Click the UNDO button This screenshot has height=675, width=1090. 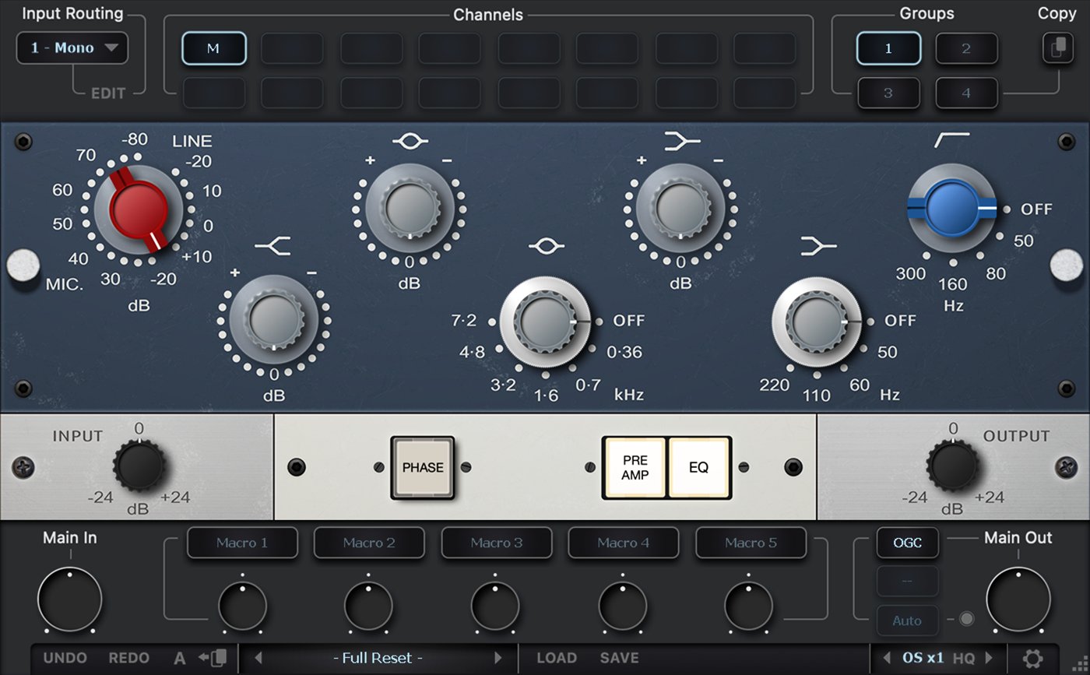tap(65, 659)
